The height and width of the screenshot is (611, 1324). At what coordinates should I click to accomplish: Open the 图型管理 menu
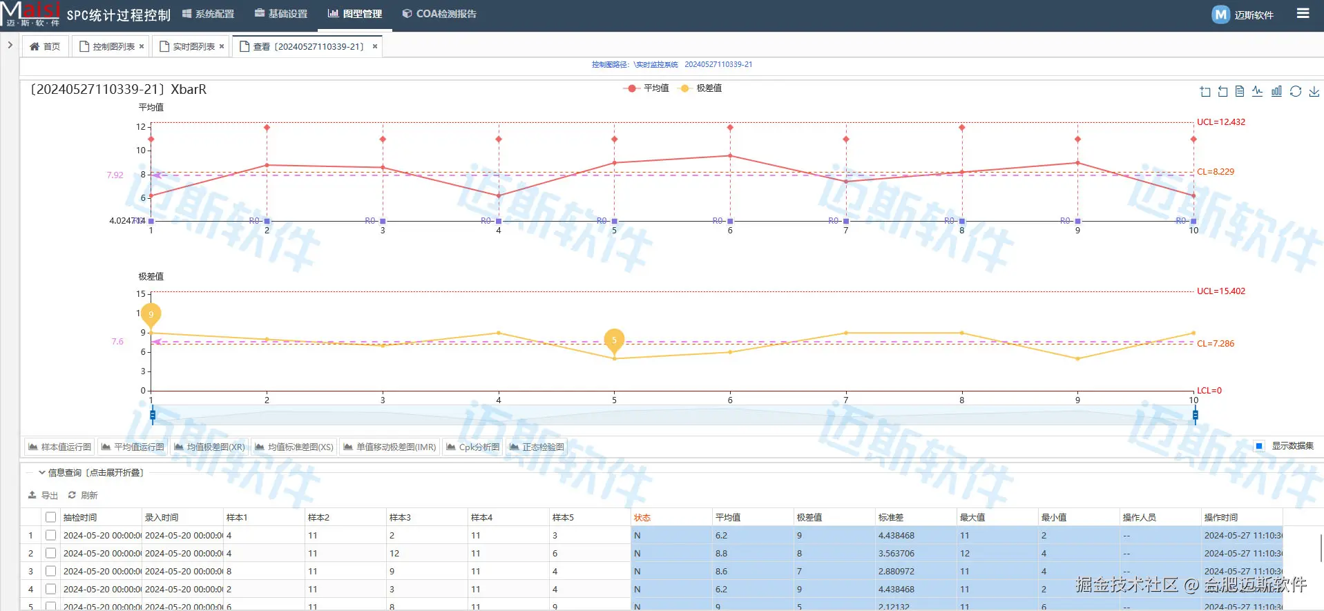[x=354, y=14]
